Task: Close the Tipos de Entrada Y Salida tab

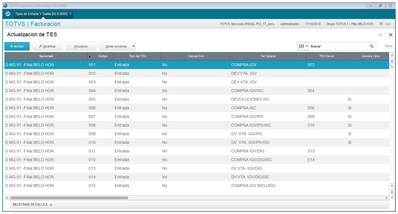Action: 71,14
